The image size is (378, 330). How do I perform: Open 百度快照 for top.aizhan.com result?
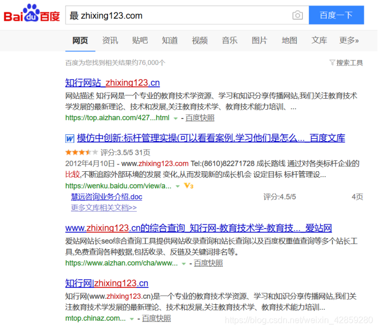click(200, 118)
